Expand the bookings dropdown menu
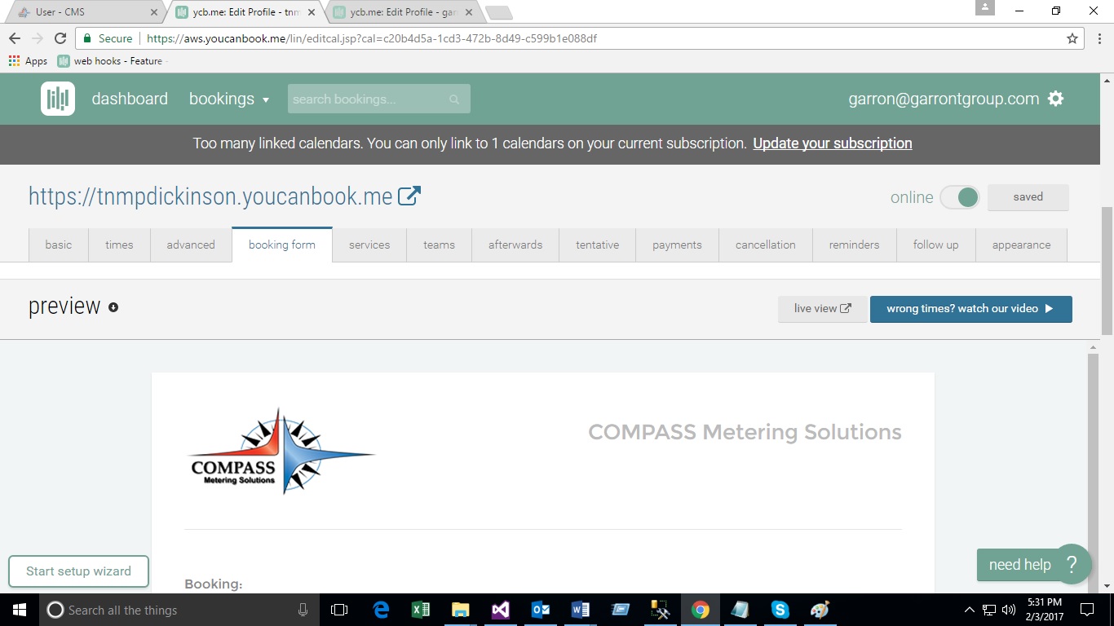 (x=229, y=99)
